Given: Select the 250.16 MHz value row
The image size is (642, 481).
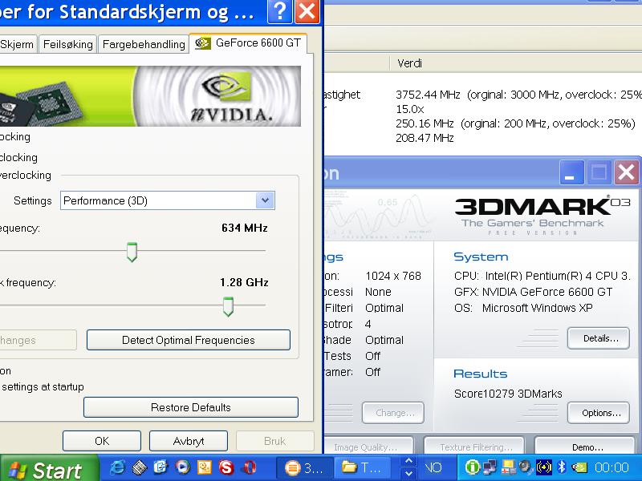Looking at the screenshot, I should coord(515,123).
